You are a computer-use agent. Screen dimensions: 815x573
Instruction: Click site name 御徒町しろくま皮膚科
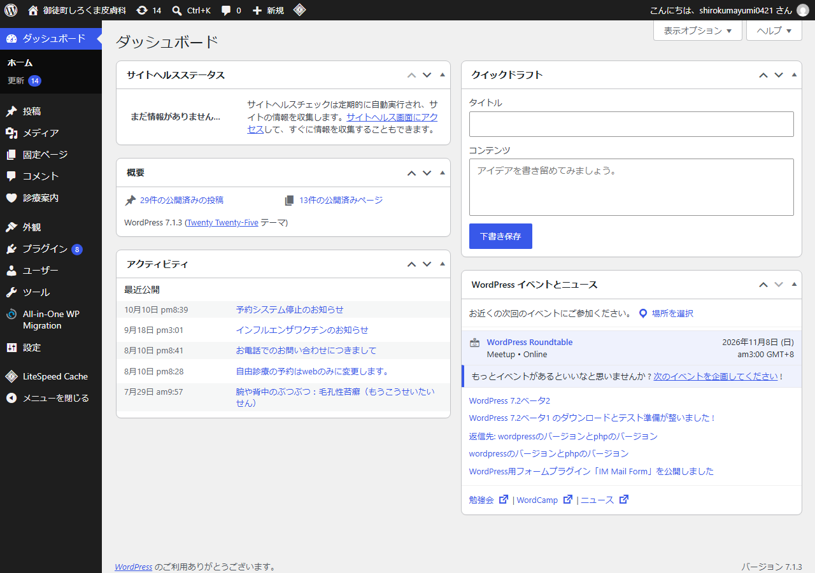[77, 10]
